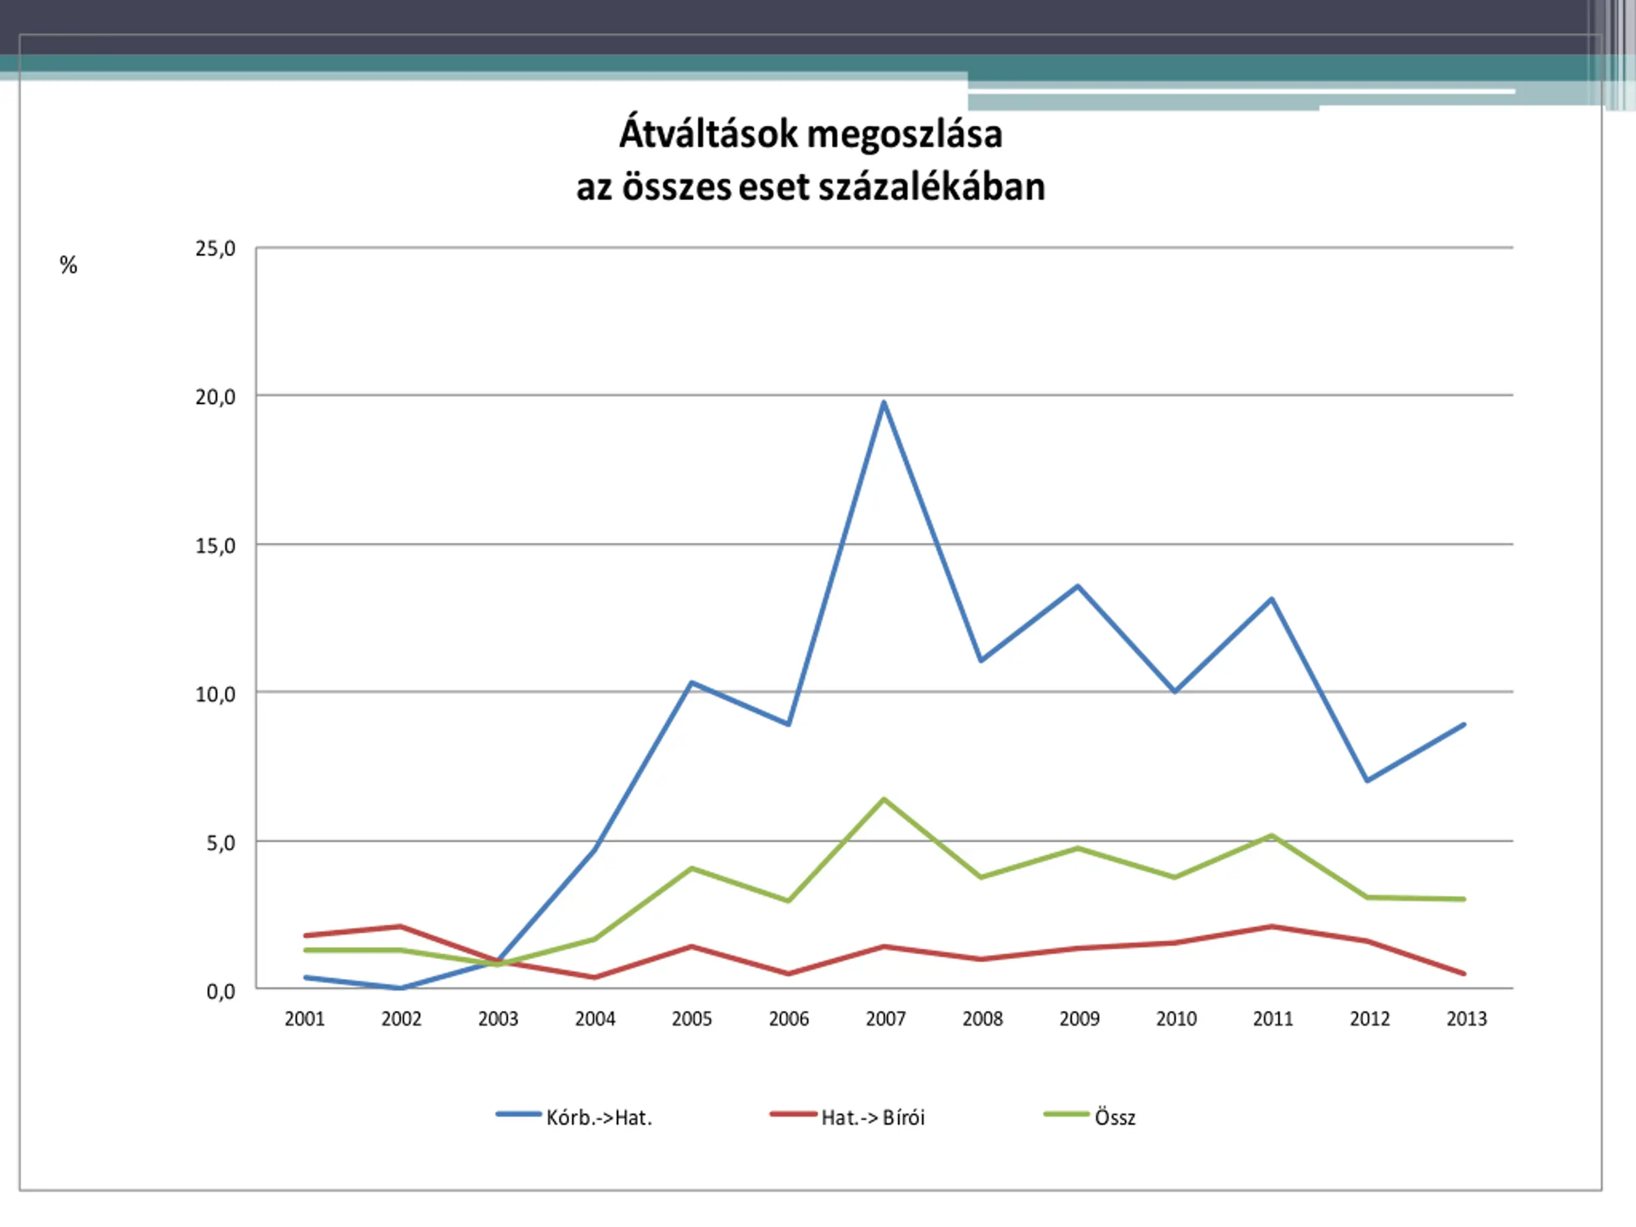Image resolution: width=1636 pixels, height=1227 pixels.
Task: Click the legend label 'Kórb.->Hat.'
Action: [x=599, y=1118]
